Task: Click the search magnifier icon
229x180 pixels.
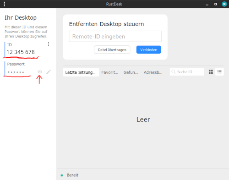Action: 173,72
